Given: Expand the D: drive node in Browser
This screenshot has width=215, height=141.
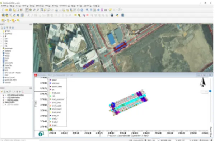Looking at the screenshot, I should tap(1, 41).
